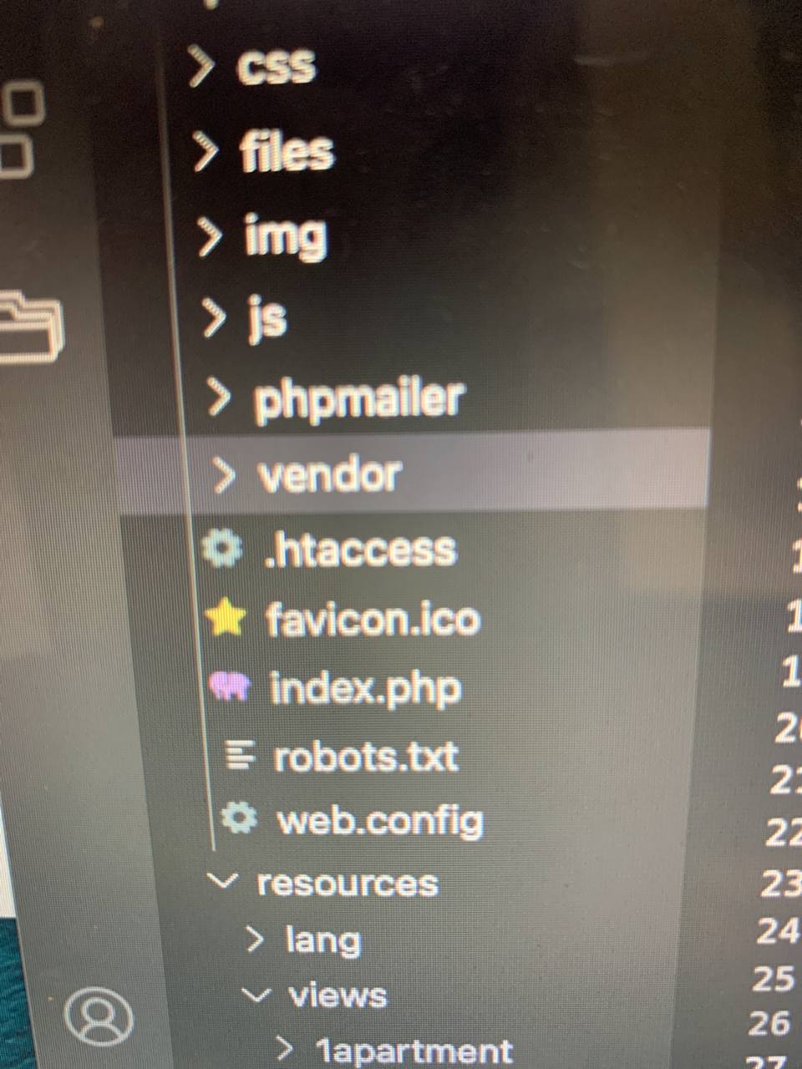Click the text lines icon of robots.txt
The height and width of the screenshot is (1069, 802).
click(x=241, y=756)
